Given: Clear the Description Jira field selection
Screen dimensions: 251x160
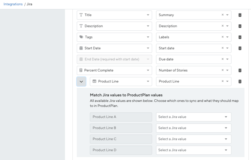Looking at the screenshot, I should tap(223, 26).
